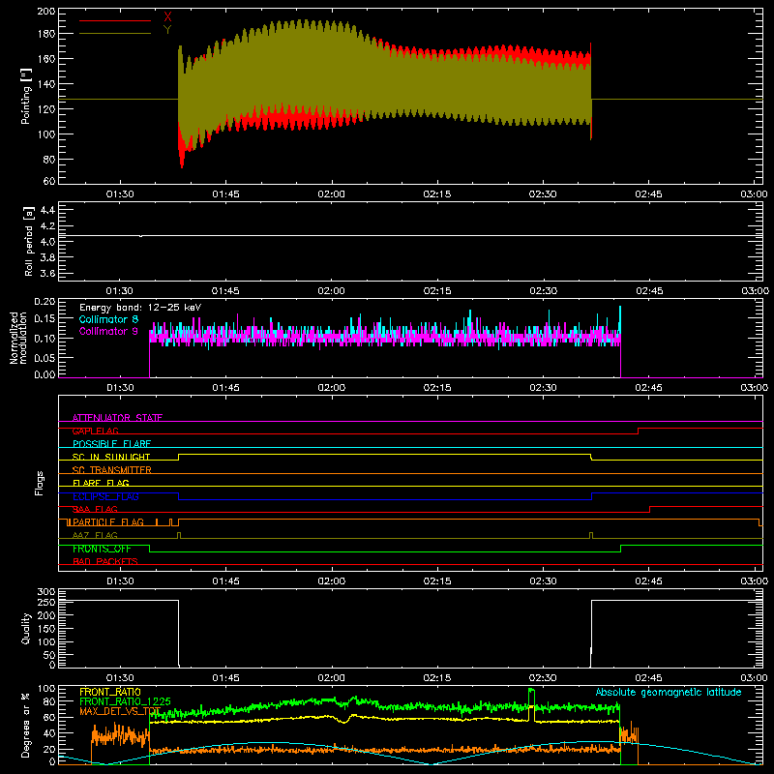774x774 pixels.
Task: Select the SC_IN_SUNLIGHT flag label
Action: (x=111, y=457)
